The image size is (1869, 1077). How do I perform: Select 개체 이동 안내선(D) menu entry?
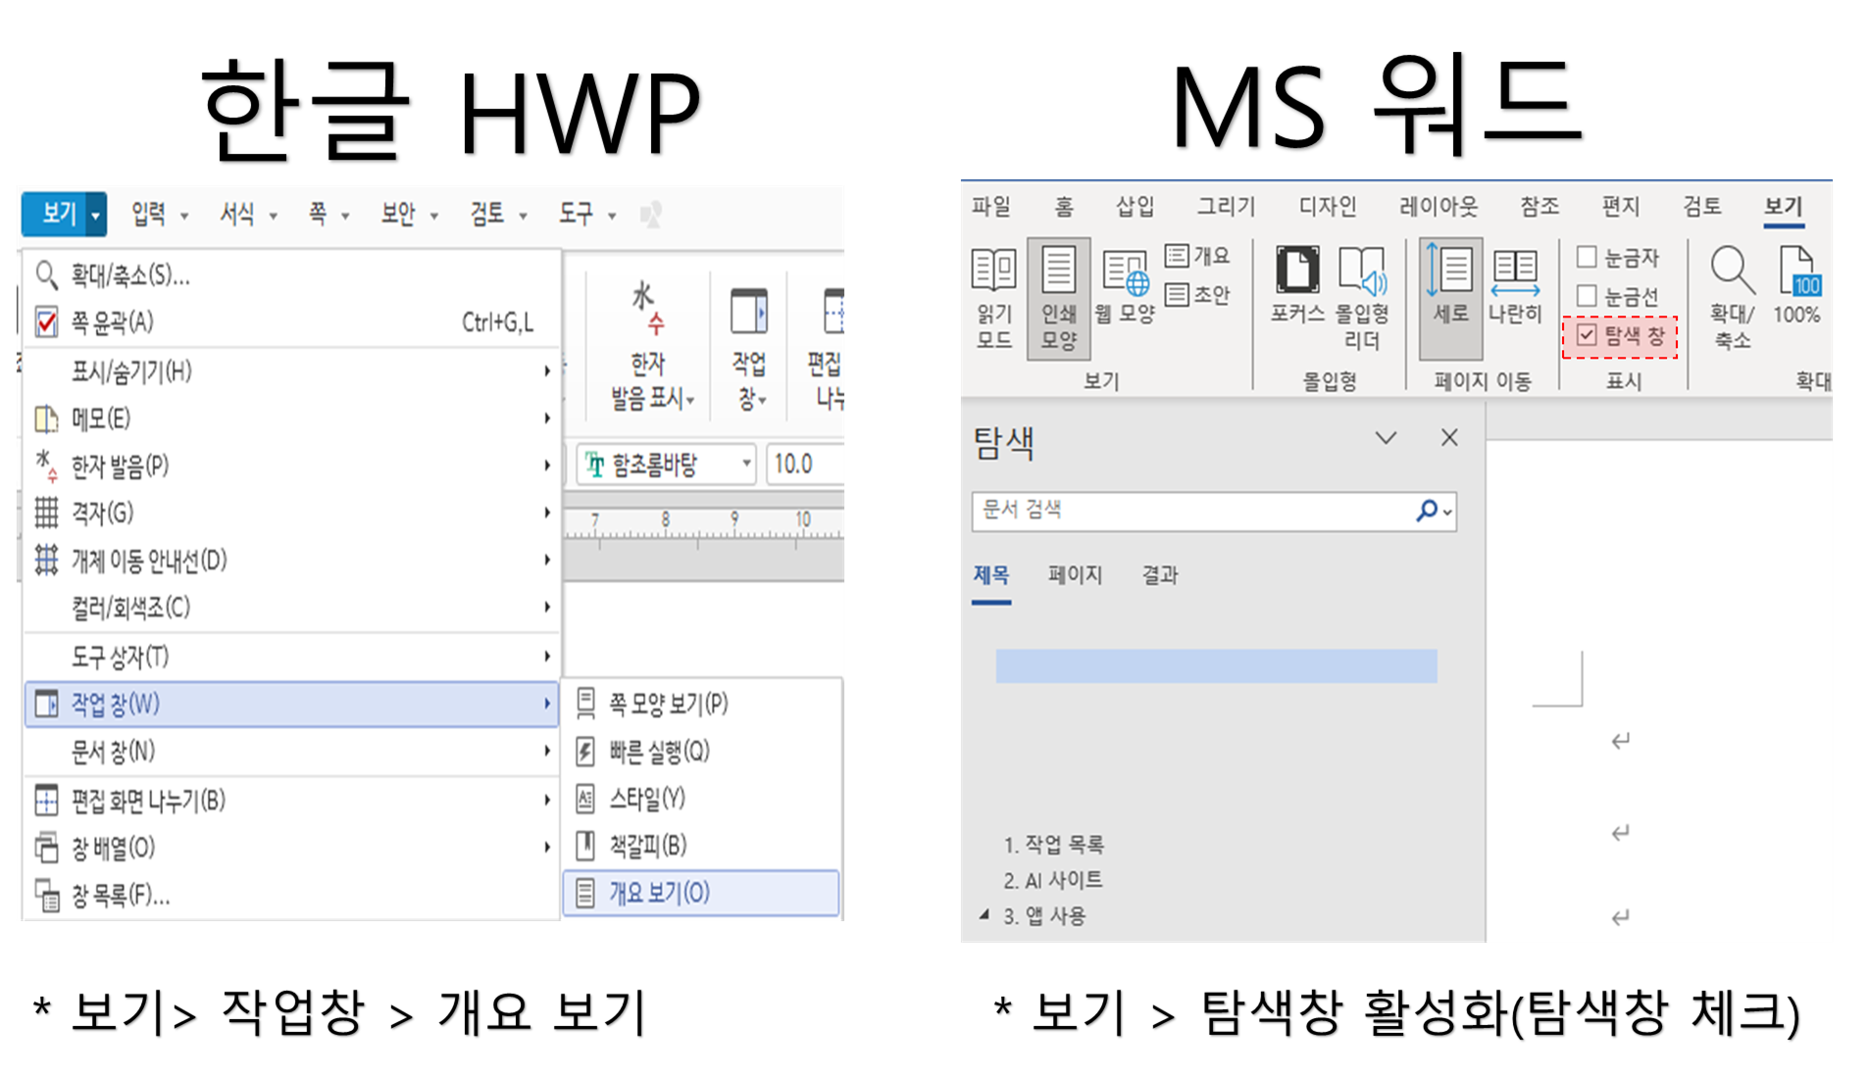click(291, 560)
